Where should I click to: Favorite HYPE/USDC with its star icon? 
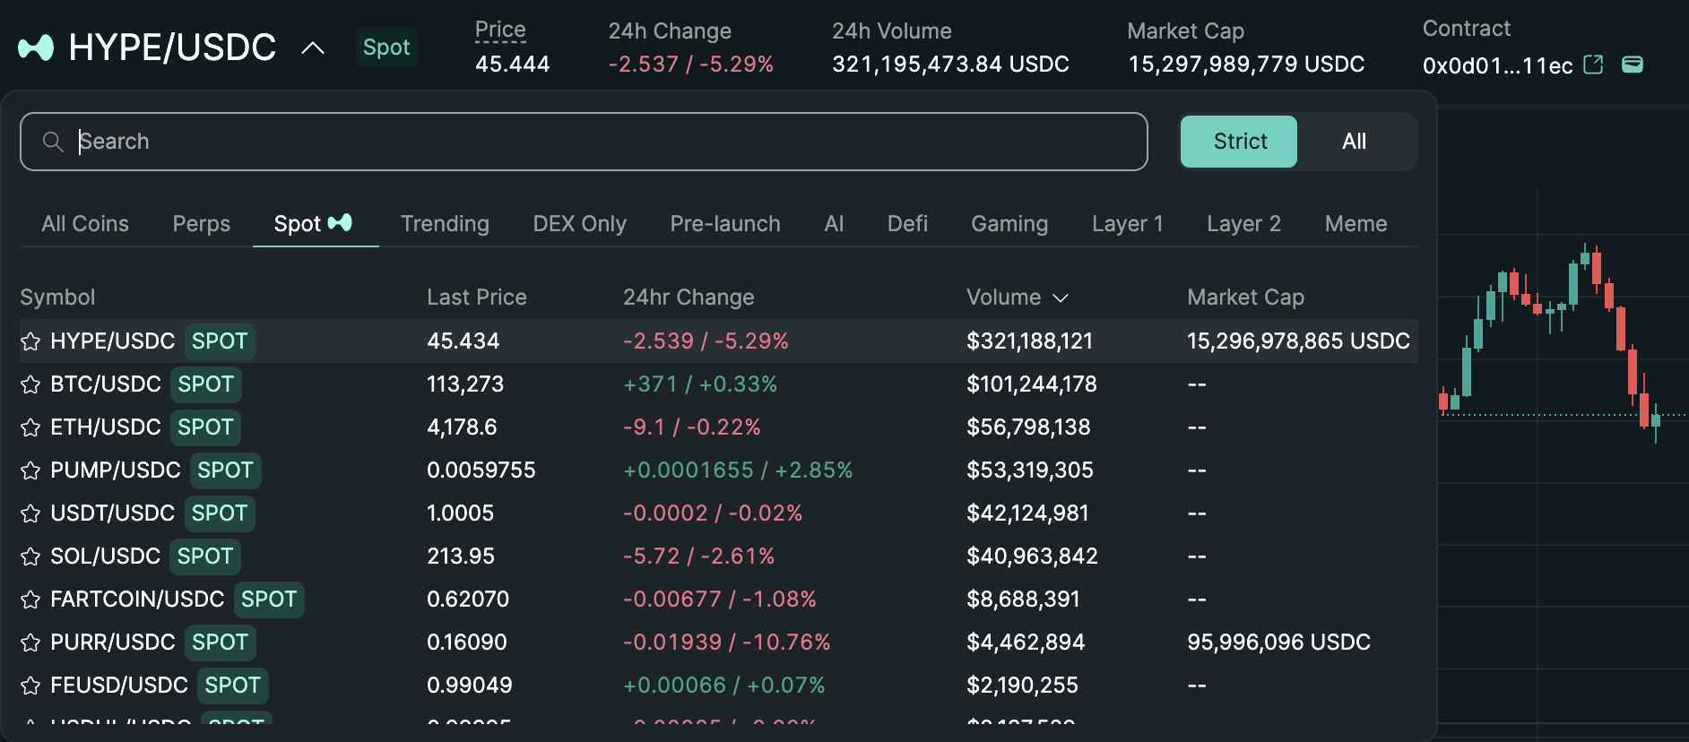point(30,341)
